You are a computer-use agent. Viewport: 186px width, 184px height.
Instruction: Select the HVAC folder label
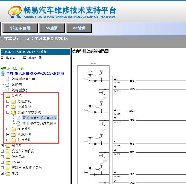[x=17, y=162]
